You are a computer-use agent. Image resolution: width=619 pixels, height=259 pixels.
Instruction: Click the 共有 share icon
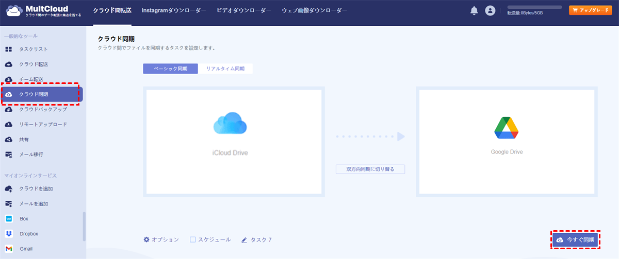[9, 140]
